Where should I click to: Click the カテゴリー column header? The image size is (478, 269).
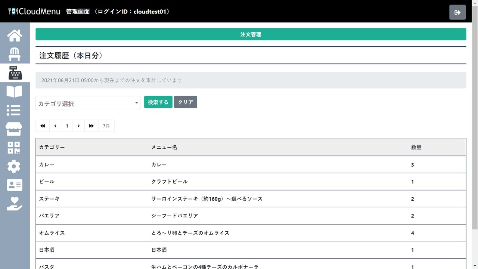click(52, 147)
